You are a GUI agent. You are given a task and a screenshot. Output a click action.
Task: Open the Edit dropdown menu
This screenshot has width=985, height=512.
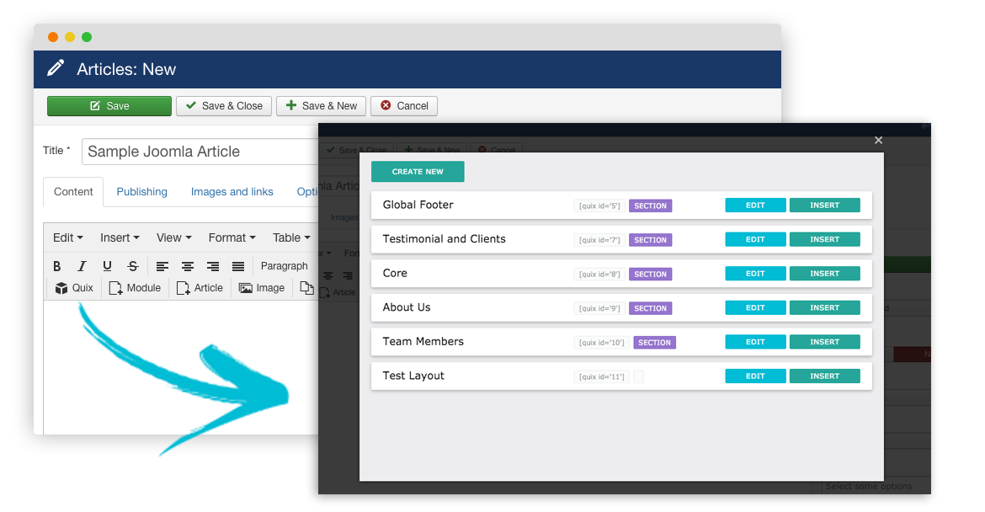pyautogui.click(x=67, y=237)
